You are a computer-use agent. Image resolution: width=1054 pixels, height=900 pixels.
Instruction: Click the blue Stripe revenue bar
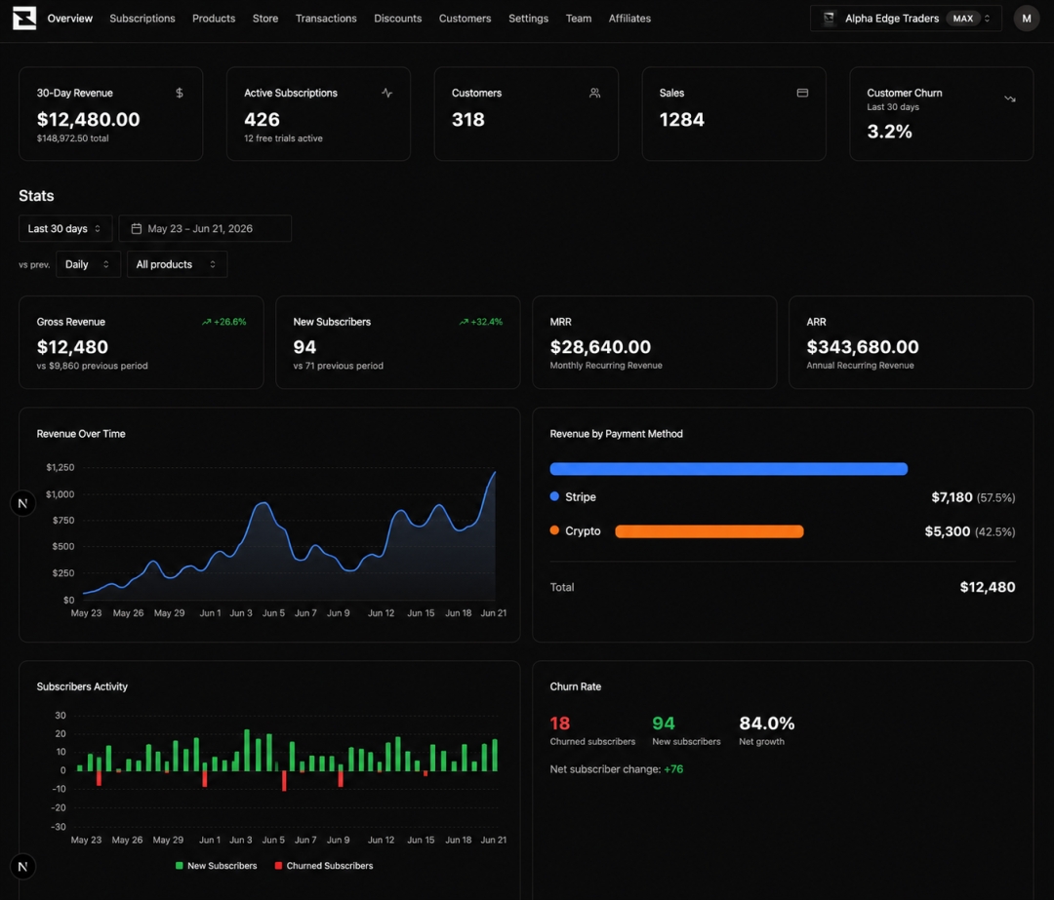coord(729,469)
